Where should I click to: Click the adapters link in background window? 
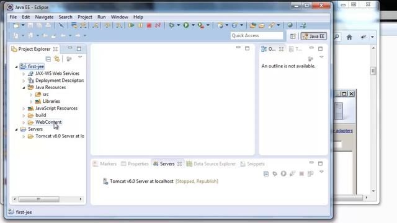[x=344, y=131]
